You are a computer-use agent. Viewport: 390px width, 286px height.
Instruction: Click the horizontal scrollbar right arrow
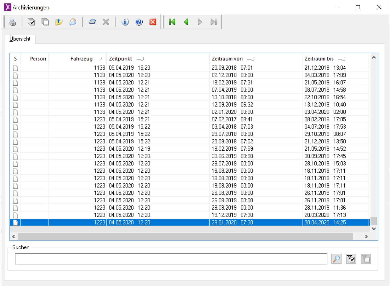[366, 237]
